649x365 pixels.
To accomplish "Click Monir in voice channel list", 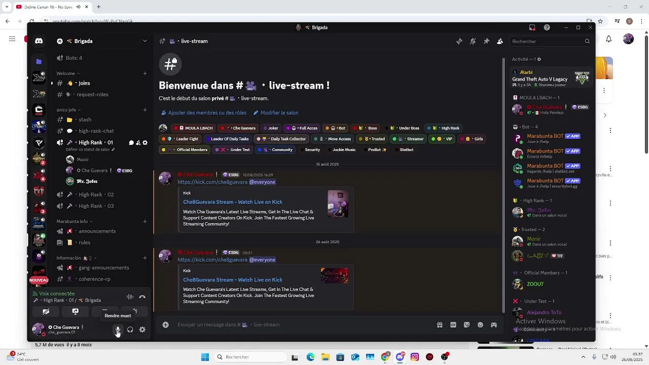I will pyautogui.click(x=83, y=160).
